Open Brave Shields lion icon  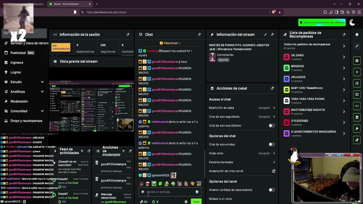(273, 12)
